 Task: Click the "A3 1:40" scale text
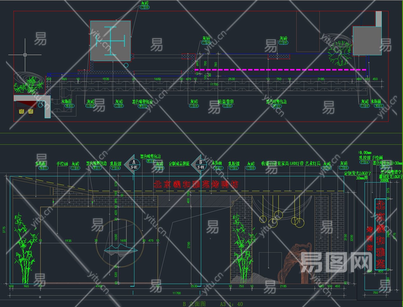click(231, 304)
